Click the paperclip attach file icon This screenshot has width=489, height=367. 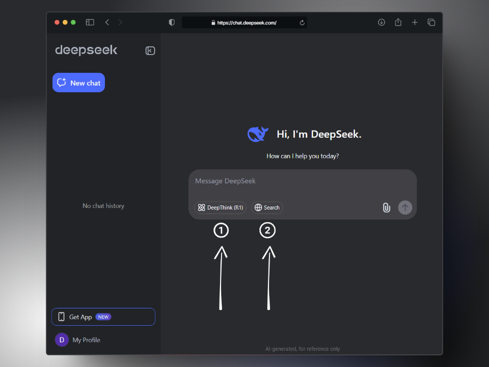click(387, 207)
